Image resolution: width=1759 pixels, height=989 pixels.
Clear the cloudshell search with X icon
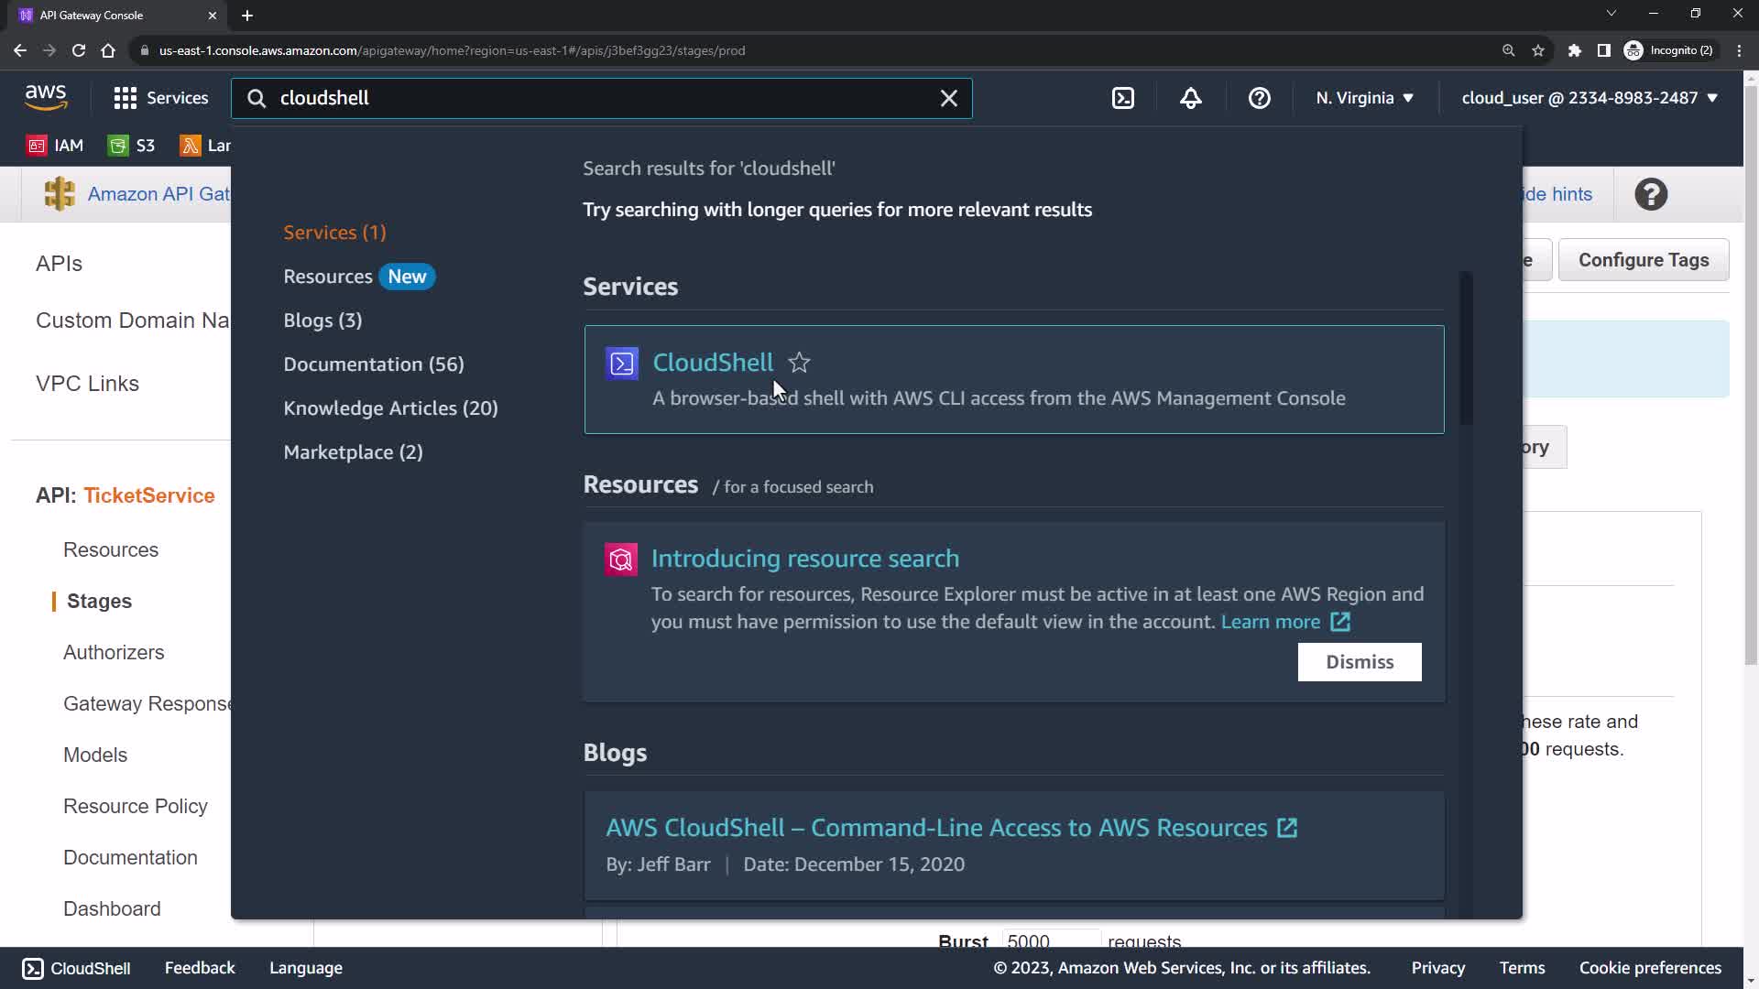coord(949,98)
